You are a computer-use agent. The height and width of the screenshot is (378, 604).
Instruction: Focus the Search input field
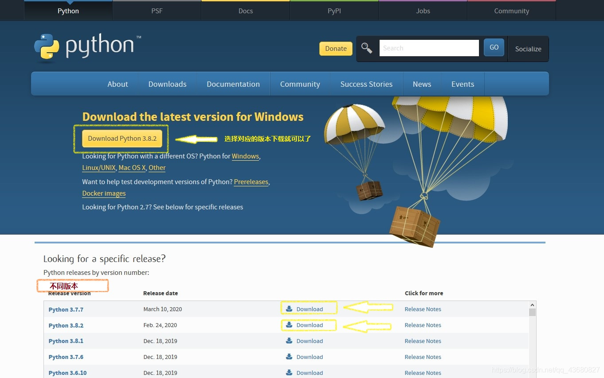point(429,48)
